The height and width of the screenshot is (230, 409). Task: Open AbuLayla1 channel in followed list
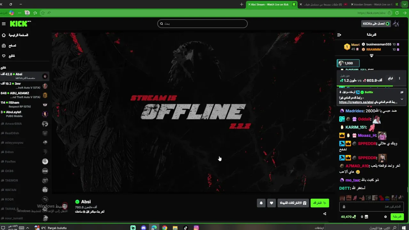(25, 114)
